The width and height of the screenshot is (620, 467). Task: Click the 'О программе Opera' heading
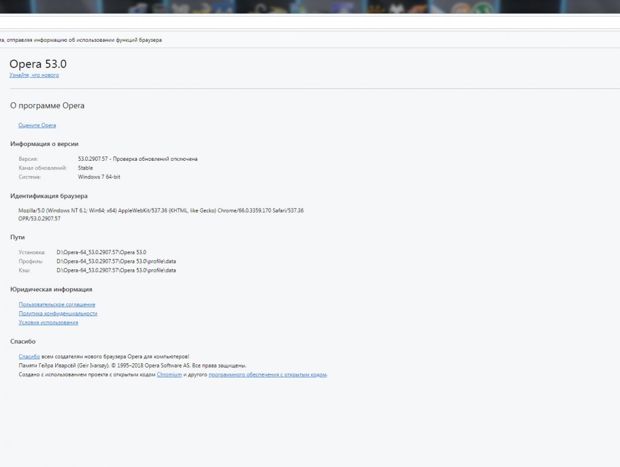click(x=47, y=106)
